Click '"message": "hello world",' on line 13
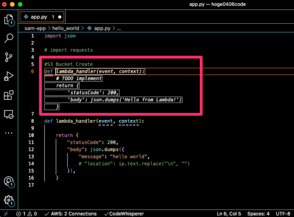 coord(114,157)
